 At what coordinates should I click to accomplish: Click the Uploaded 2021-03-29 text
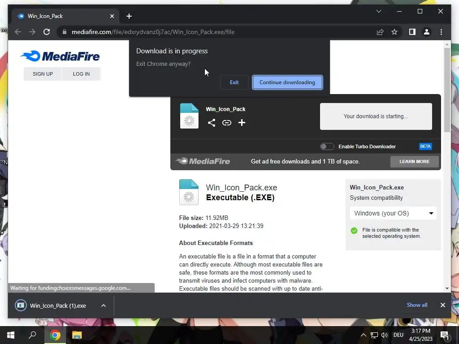coord(221,226)
